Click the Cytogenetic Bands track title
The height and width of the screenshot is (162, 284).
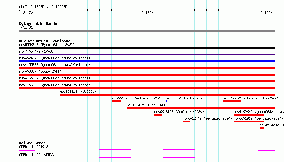38,24
